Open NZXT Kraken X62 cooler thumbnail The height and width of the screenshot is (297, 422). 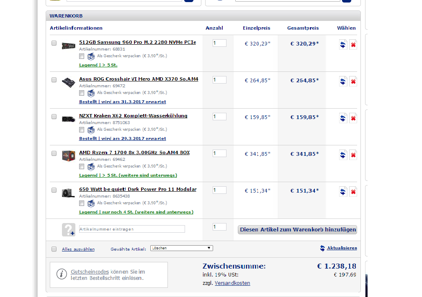tap(68, 119)
